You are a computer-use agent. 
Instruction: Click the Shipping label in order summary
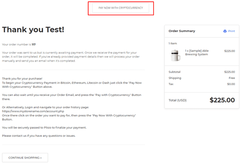(x=175, y=78)
